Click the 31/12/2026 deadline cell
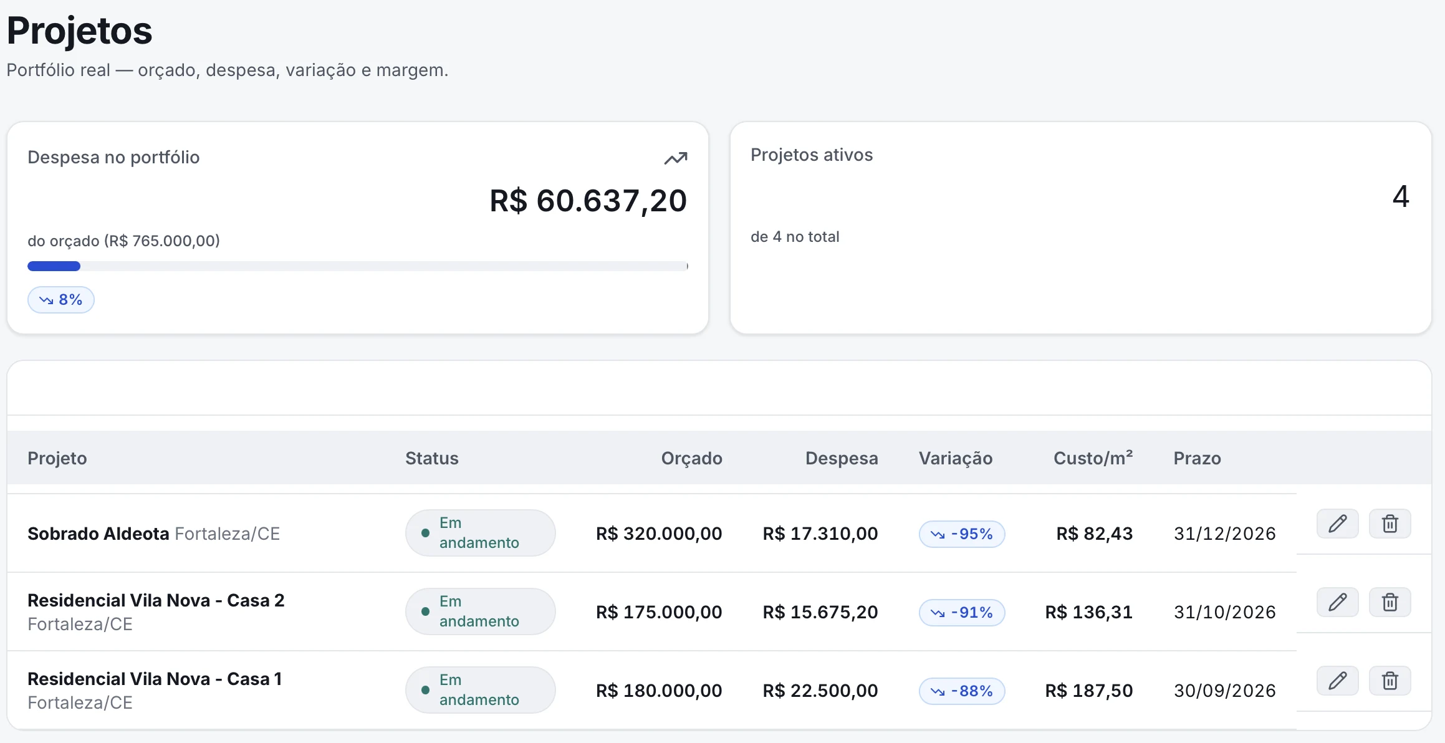1445x743 pixels. pyautogui.click(x=1225, y=534)
